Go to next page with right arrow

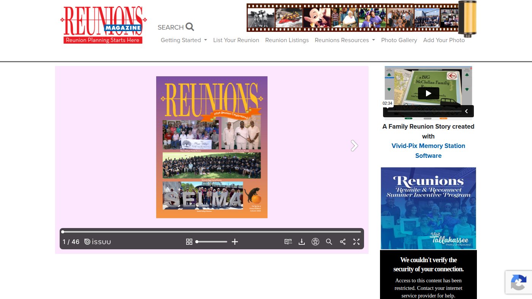point(354,146)
